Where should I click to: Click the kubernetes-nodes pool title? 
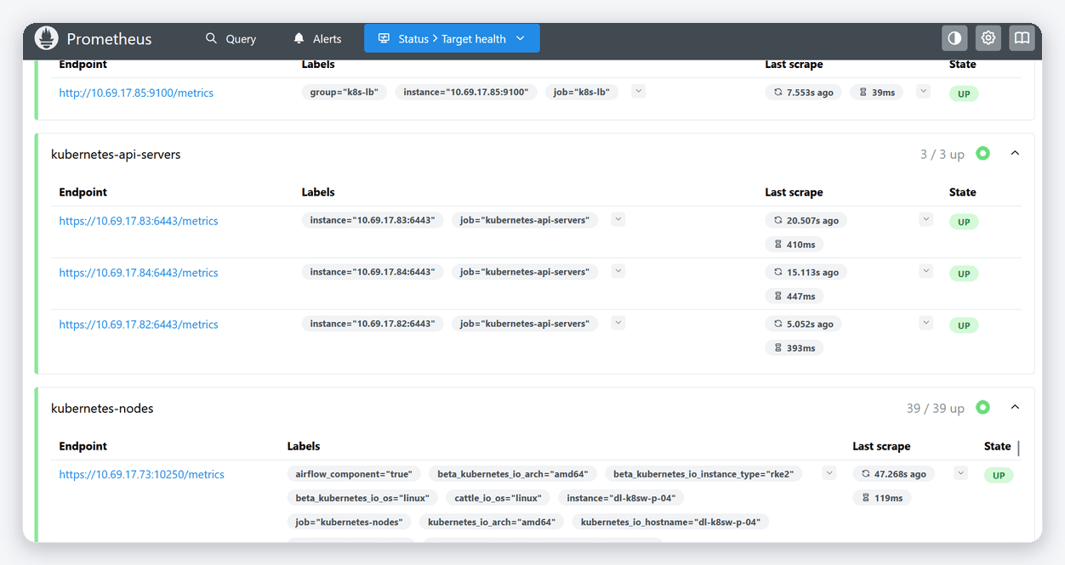pos(102,408)
